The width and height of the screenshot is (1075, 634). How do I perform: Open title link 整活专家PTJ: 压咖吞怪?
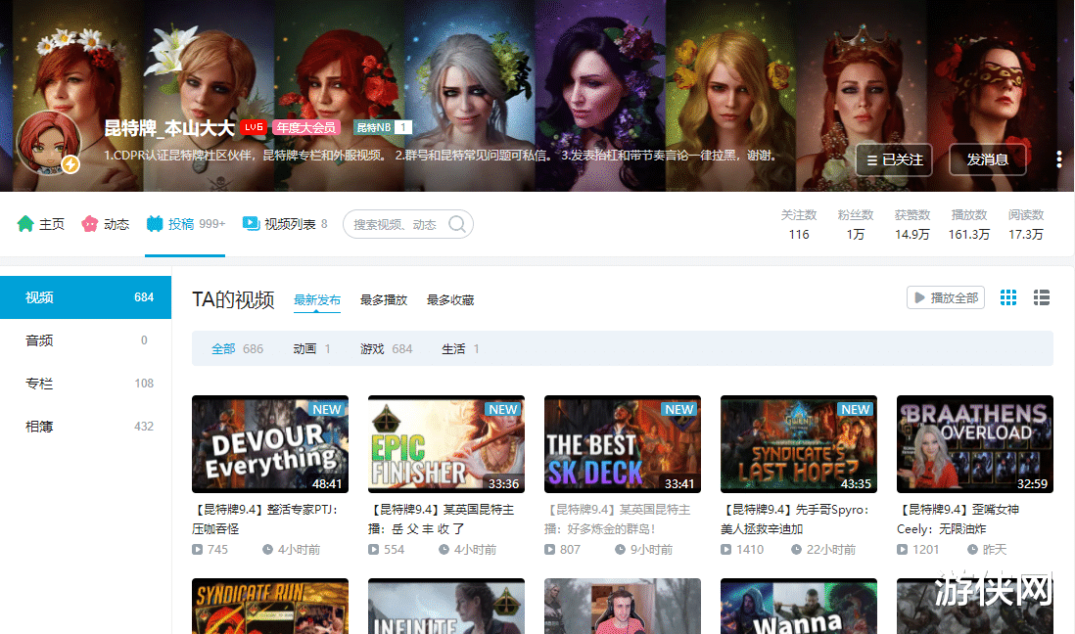(x=265, y=519)
